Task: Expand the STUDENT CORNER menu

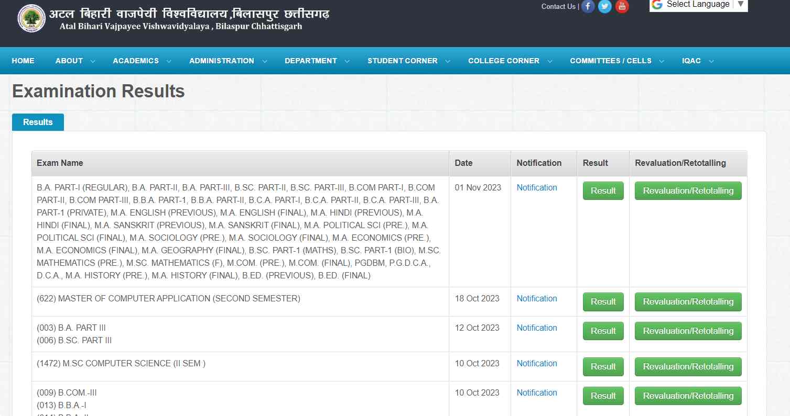Action: pyautogui.click(x=409, y=61)
